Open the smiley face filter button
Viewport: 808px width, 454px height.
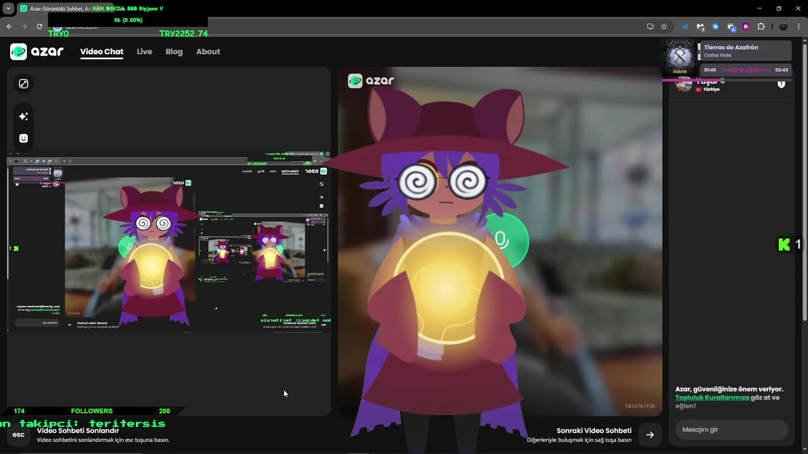[23, 138]
